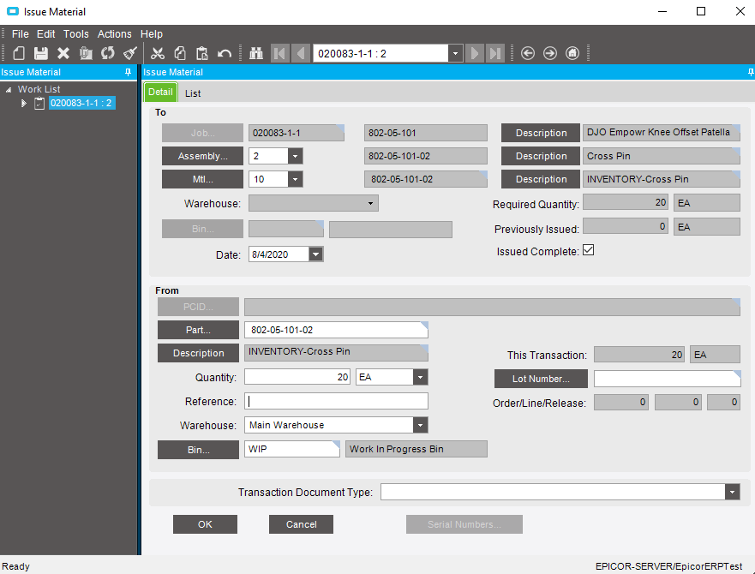
Task: Collapse the Work List tree node
Action: pyautogui.click(x=9, y=90)
